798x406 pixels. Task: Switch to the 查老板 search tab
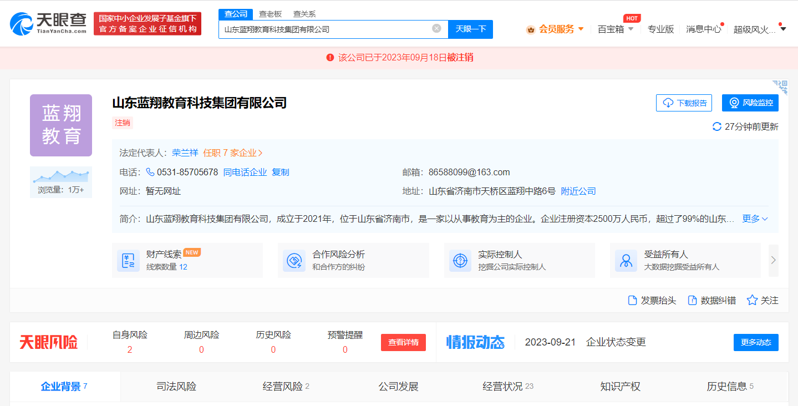coord(270,14)
